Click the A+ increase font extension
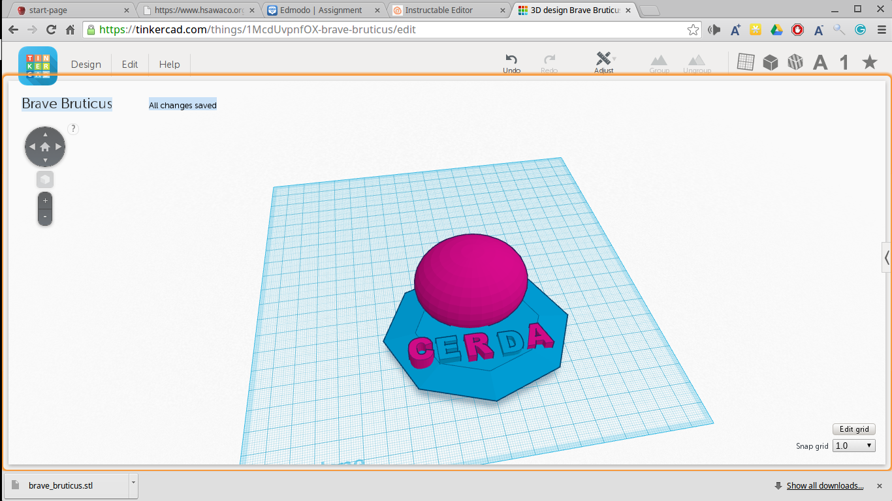This screenshot has width=892, height=501. pyautogui.click(x=735, y=30)
